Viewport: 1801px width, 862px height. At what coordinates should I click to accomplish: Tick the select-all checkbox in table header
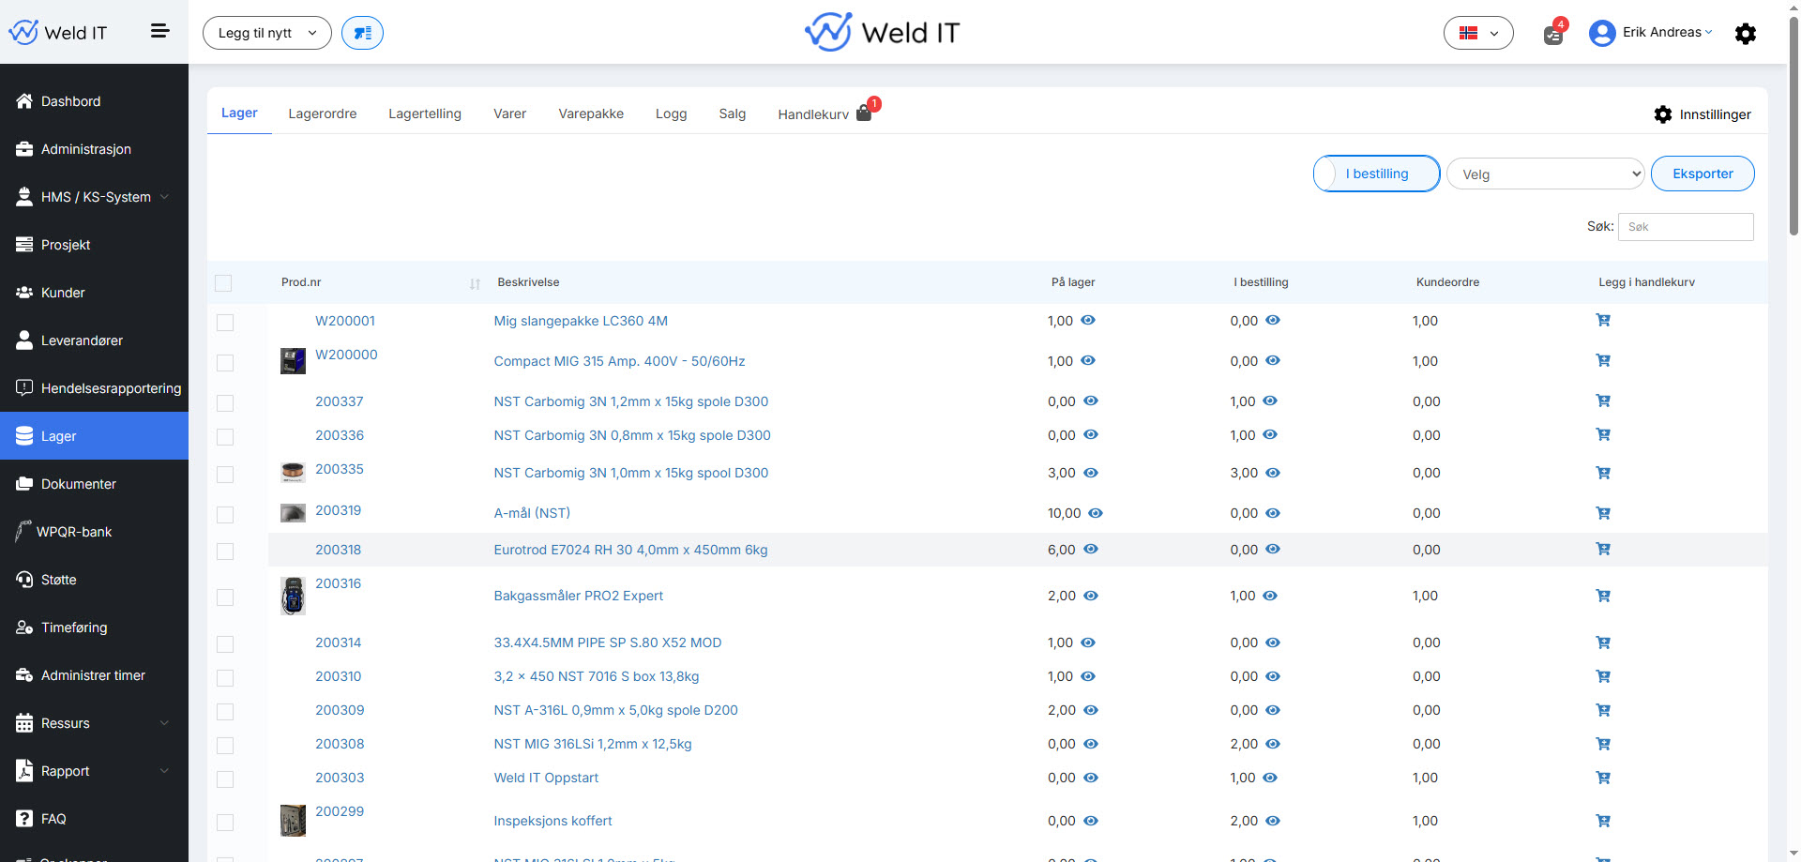pos(223,283)
